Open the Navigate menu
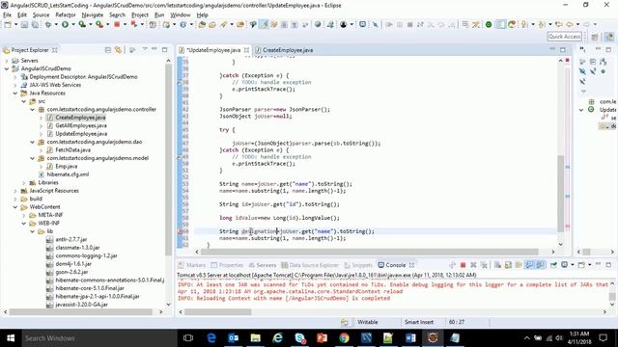 (93, 15)
